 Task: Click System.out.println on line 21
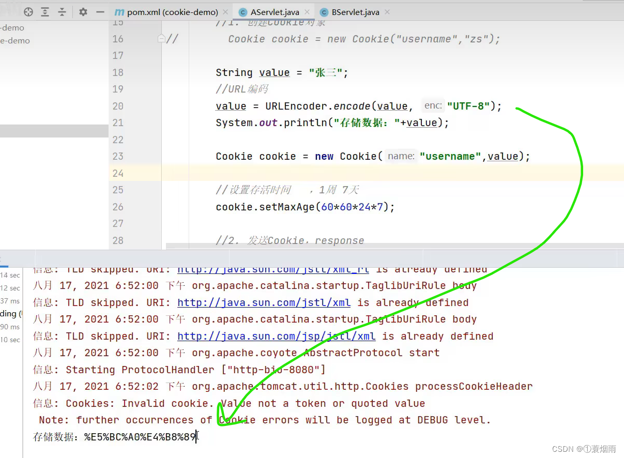point(271,123)
